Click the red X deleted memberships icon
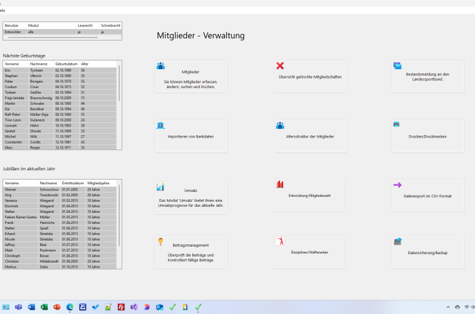475x314 pixels. pyautogui.click(x=280, y=66)
